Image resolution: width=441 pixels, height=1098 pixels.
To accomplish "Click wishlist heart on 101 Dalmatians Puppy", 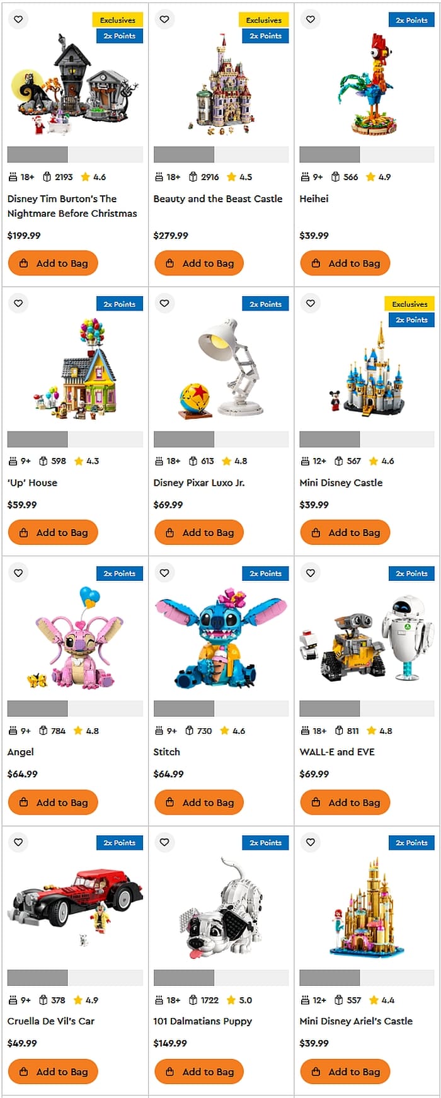I will [x=164, y=842].
